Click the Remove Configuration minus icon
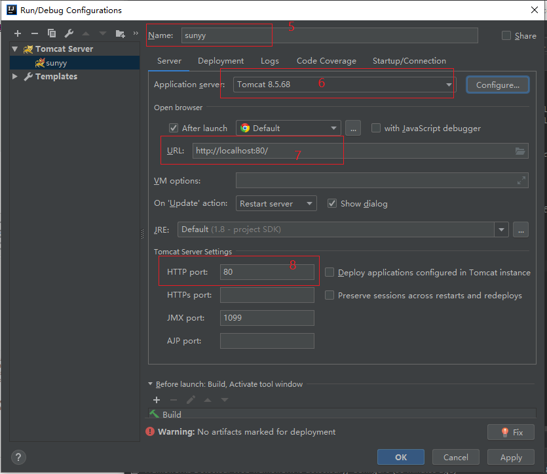The width and height of the screenshot is (547, 474). click(35, 33)
